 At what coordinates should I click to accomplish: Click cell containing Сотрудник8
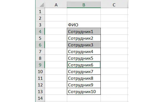(84, 78)
